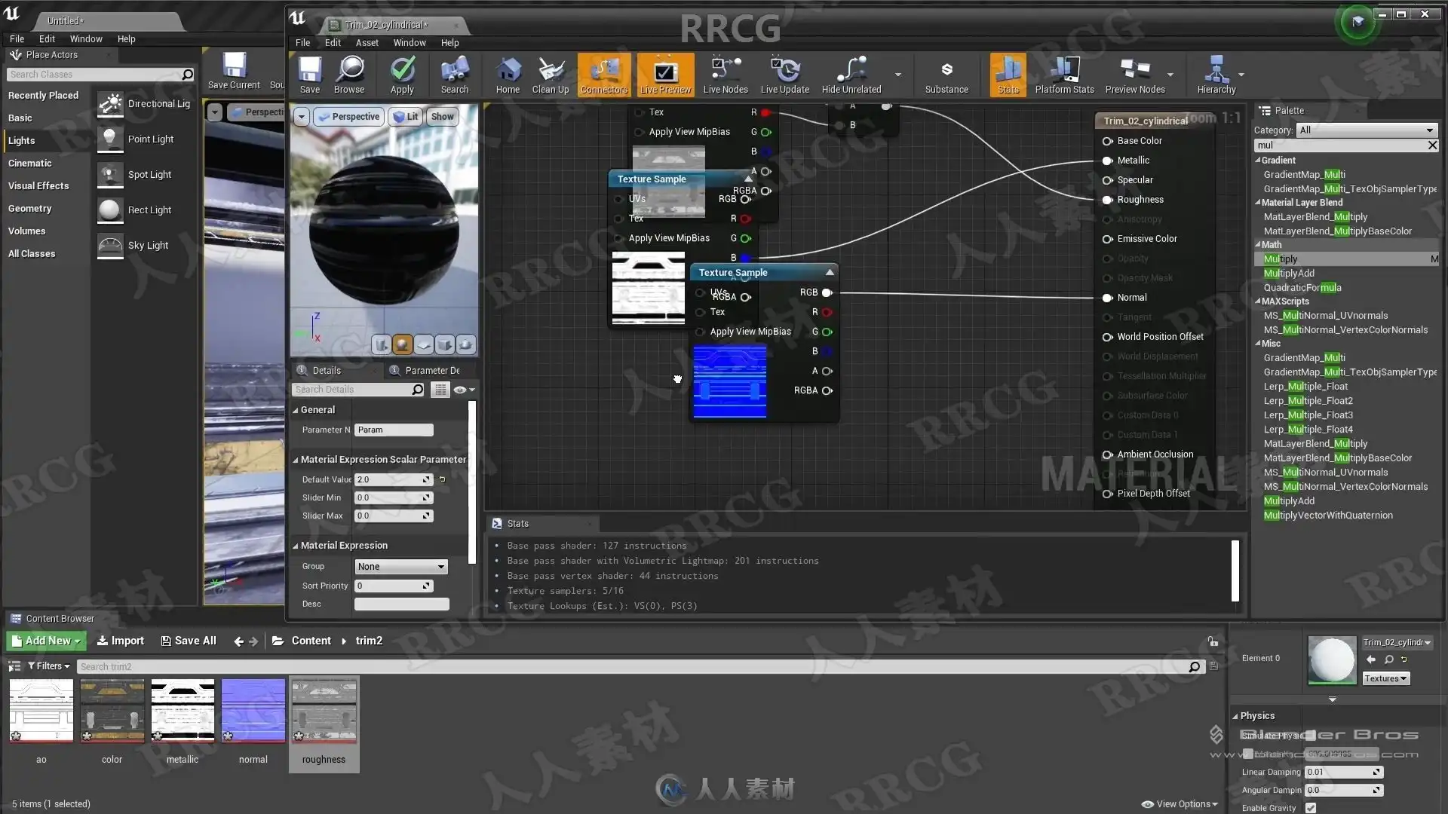Open the Asset menu
This screenshot has height=814, width=1448.
tap(367, 43)
